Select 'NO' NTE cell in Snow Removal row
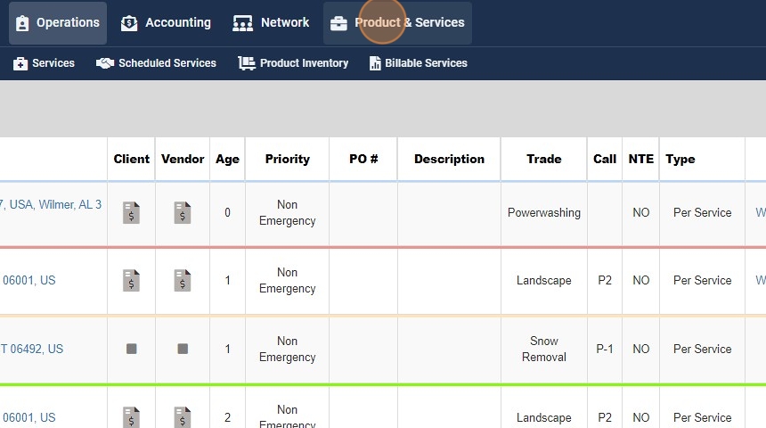Image resolution: width=766 pixels, height=428 pixels. coord(641,349)
